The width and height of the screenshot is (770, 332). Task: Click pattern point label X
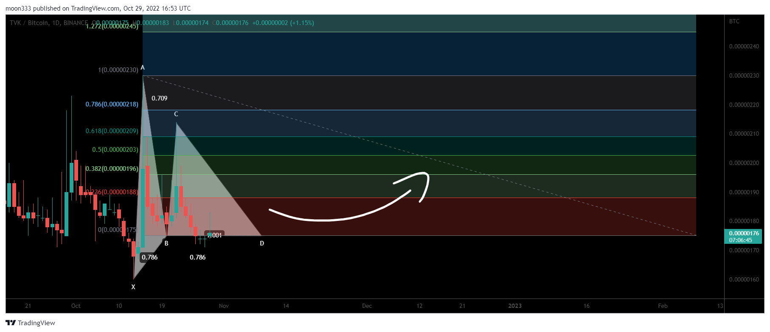point(133,287)
